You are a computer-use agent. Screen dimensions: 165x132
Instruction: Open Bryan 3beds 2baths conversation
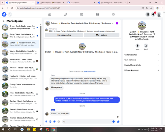[20, 27]
